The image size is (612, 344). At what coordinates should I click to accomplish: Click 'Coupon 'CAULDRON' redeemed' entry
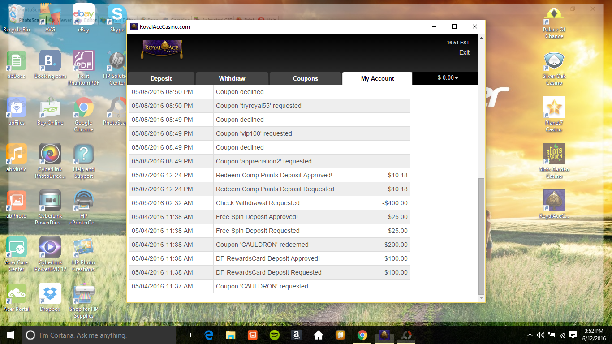click(262, 245)
